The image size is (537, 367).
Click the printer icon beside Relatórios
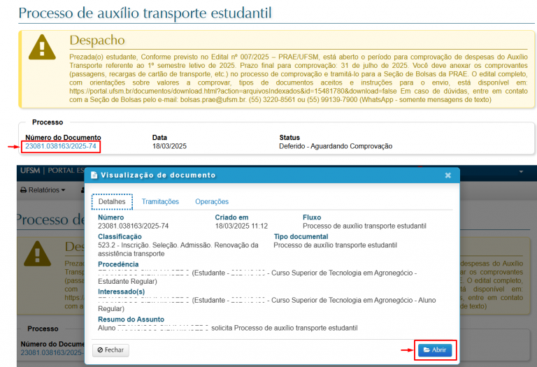(23, 190)
